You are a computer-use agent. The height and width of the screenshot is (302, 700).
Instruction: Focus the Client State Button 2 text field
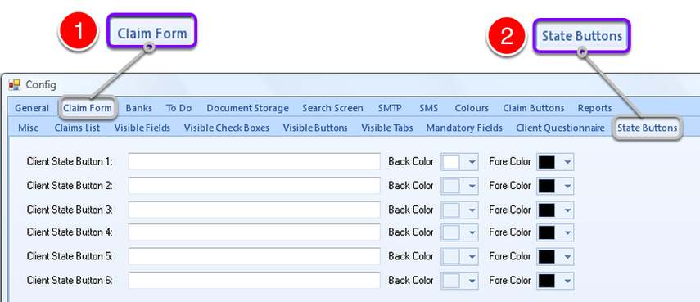point(255,185)
